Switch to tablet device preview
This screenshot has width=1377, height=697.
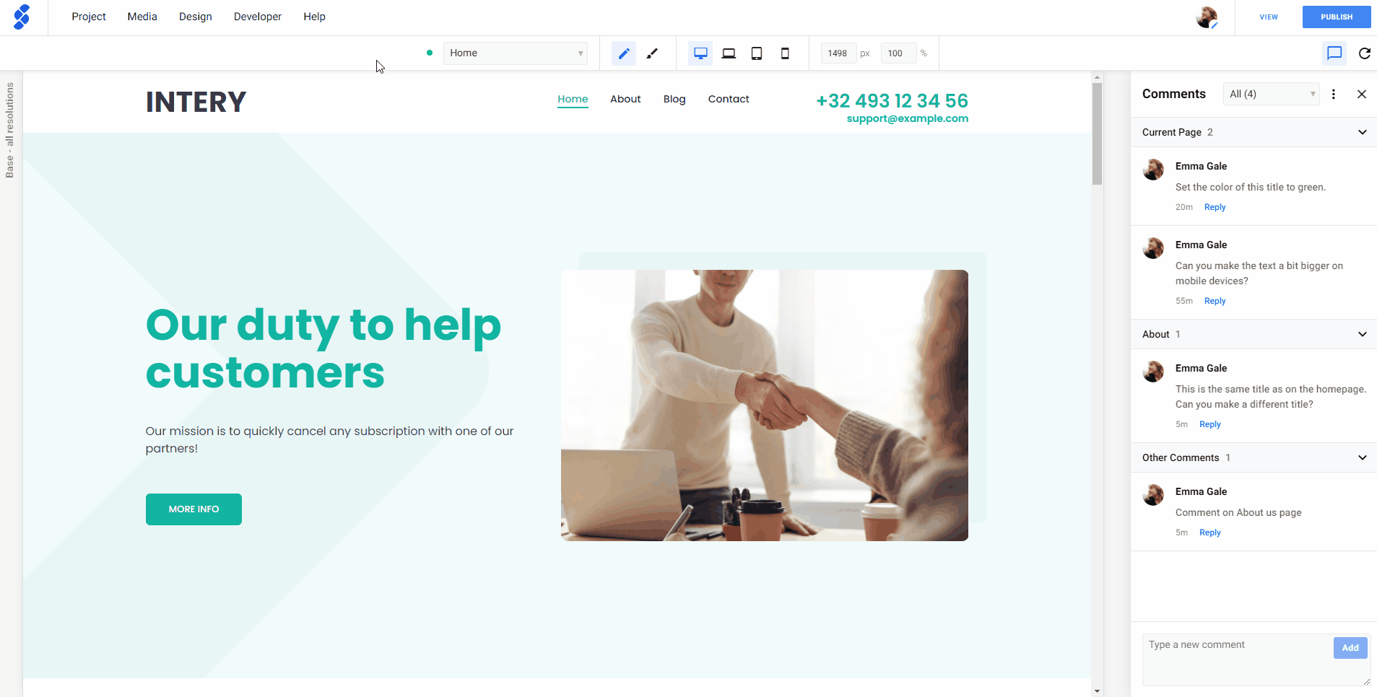coord(757,53)
